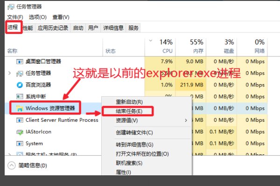Click the 桌面窗口管理器 process icon
The height and width of the screenshot is (186, 280).
click(x=20, y=61)
